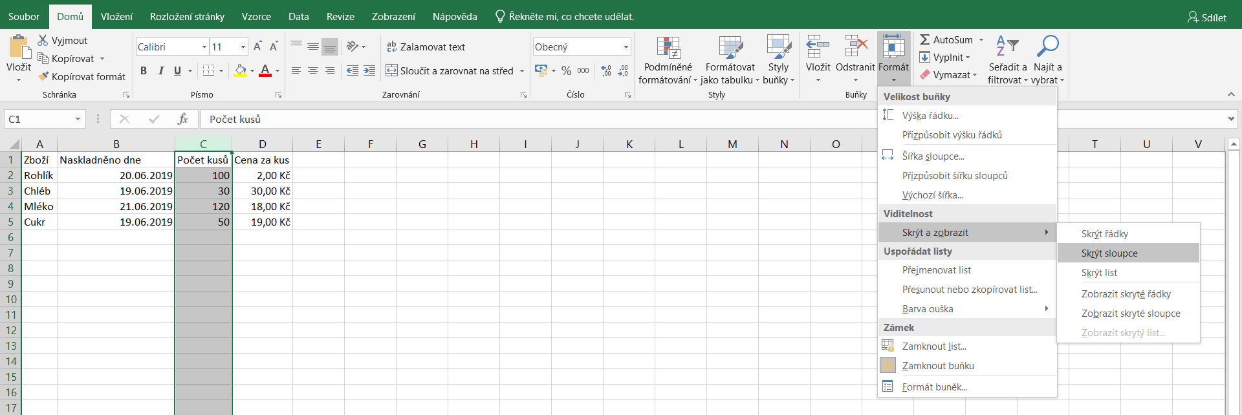
Task: Switch to the Vzorce tab
Action: [256, 16]
